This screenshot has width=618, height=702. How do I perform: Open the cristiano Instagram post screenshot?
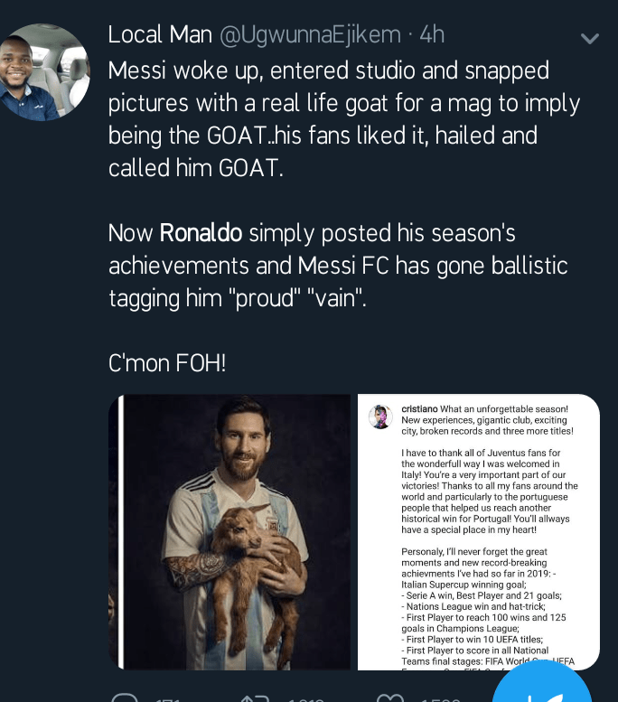click(x=479, y=531)
